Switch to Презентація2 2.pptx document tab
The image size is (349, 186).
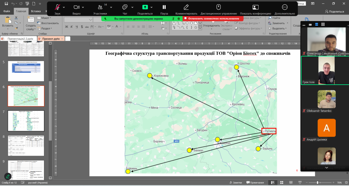(18, 39)
